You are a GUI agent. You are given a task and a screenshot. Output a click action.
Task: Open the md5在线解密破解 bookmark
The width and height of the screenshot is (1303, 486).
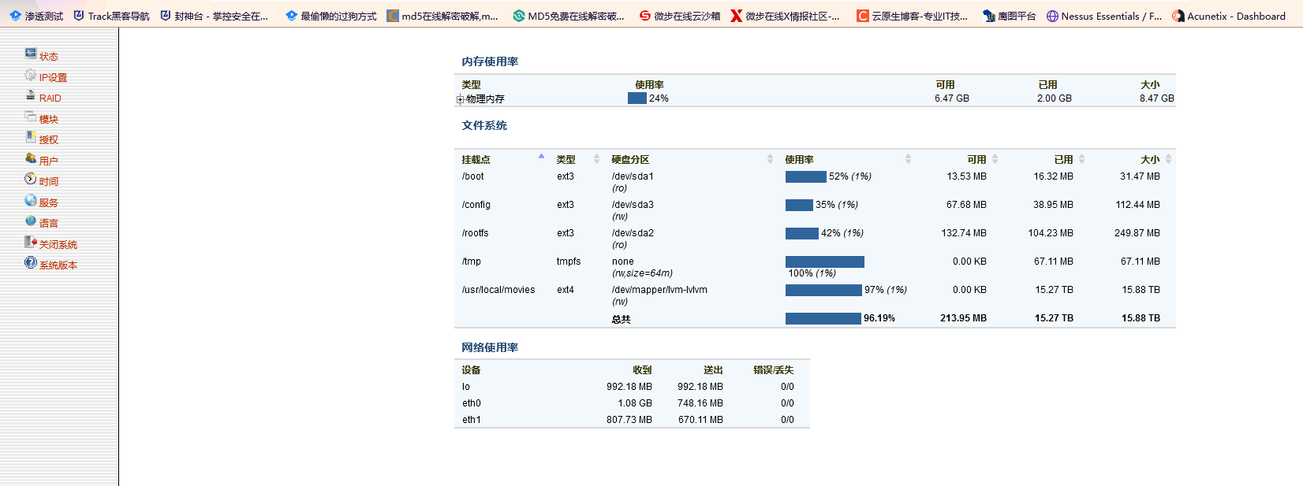(442, 16)
